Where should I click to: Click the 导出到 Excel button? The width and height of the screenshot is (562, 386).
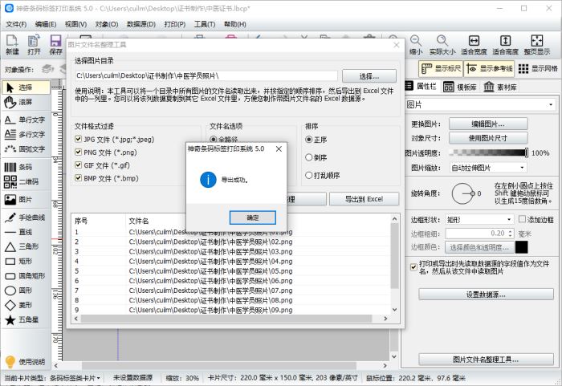(364, 199)
